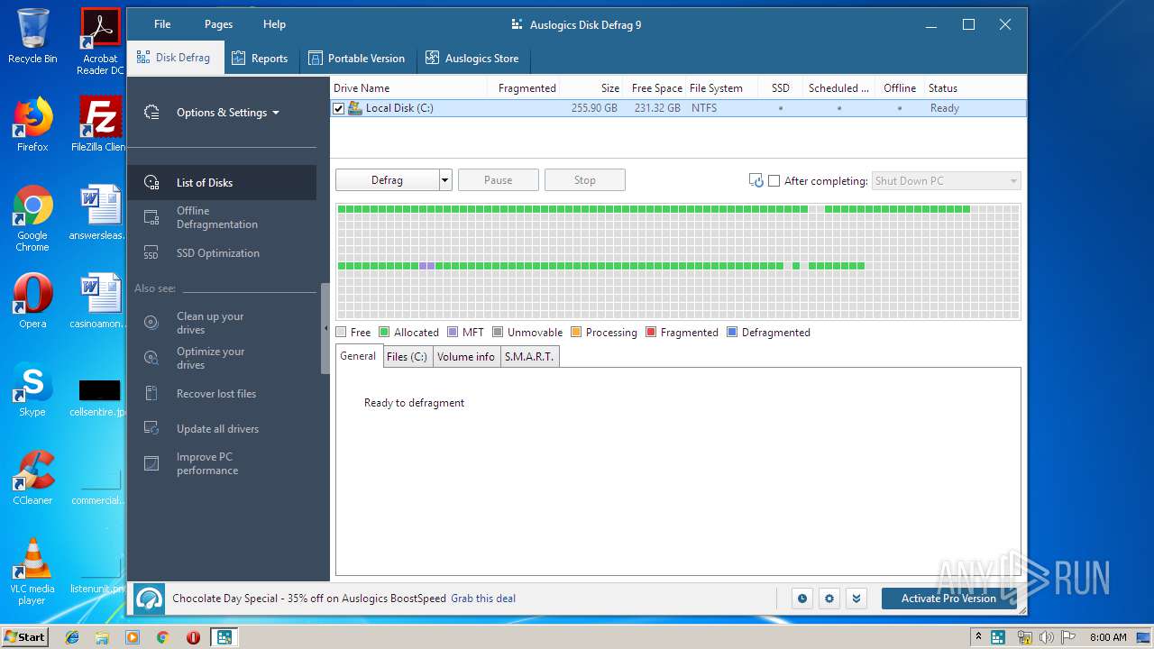Open the Shut Down PC combo box
The height and width of the screenshot is (649, 1154).
point(947,181)
